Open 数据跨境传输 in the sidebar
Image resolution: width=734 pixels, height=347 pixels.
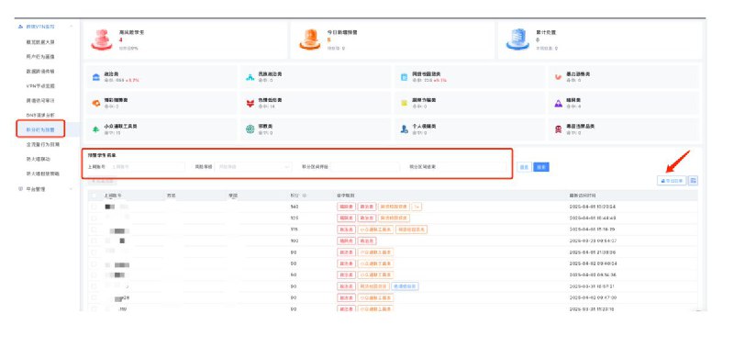point(40,72)
